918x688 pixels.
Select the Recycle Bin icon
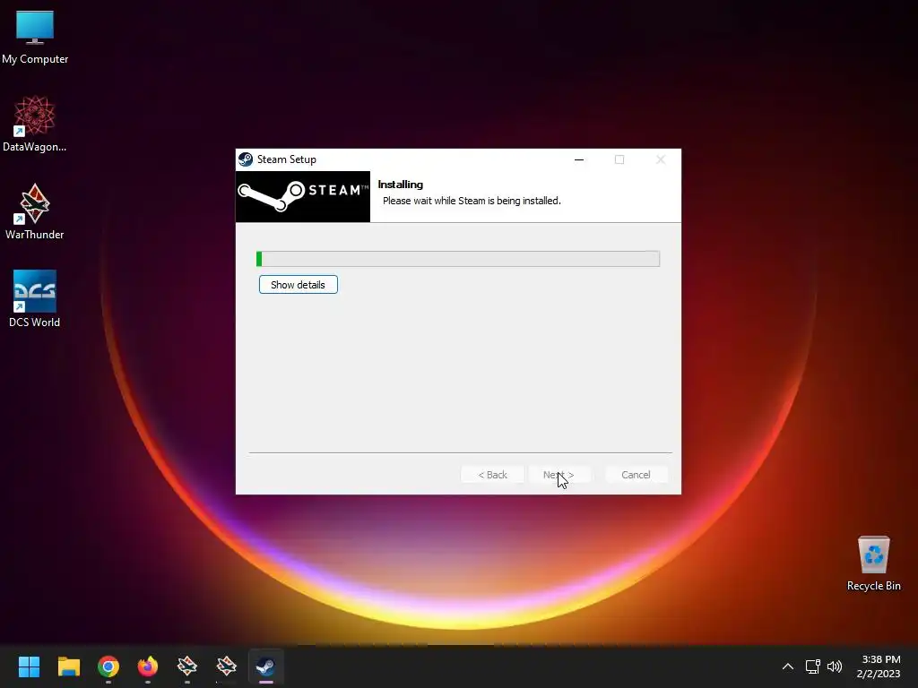(x=873, y=563)
